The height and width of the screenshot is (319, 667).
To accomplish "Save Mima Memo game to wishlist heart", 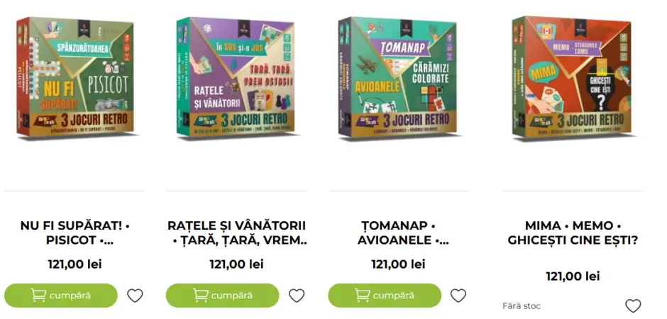I will [633, 306].
